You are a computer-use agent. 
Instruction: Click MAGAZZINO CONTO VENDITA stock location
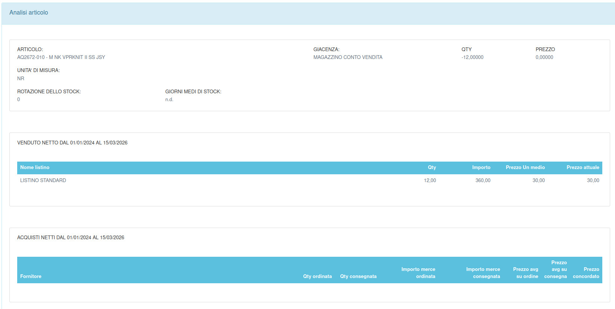point(347,57)
